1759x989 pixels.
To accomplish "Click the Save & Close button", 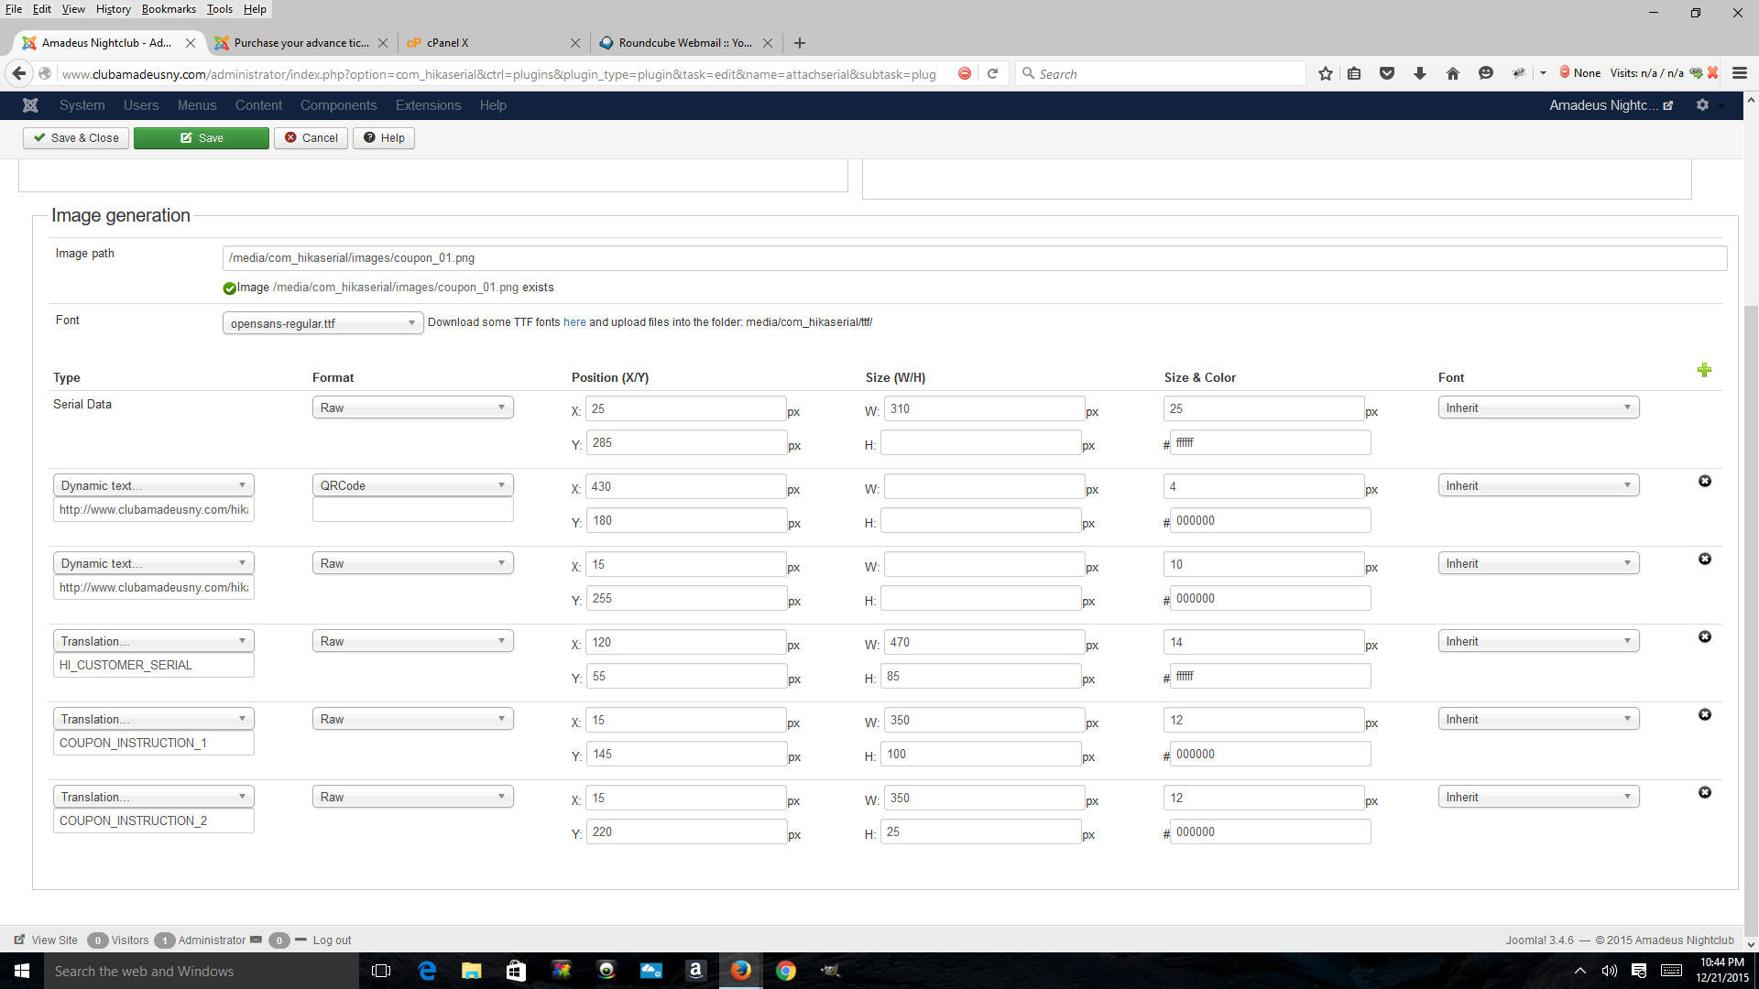I will [x=76, y=138].
